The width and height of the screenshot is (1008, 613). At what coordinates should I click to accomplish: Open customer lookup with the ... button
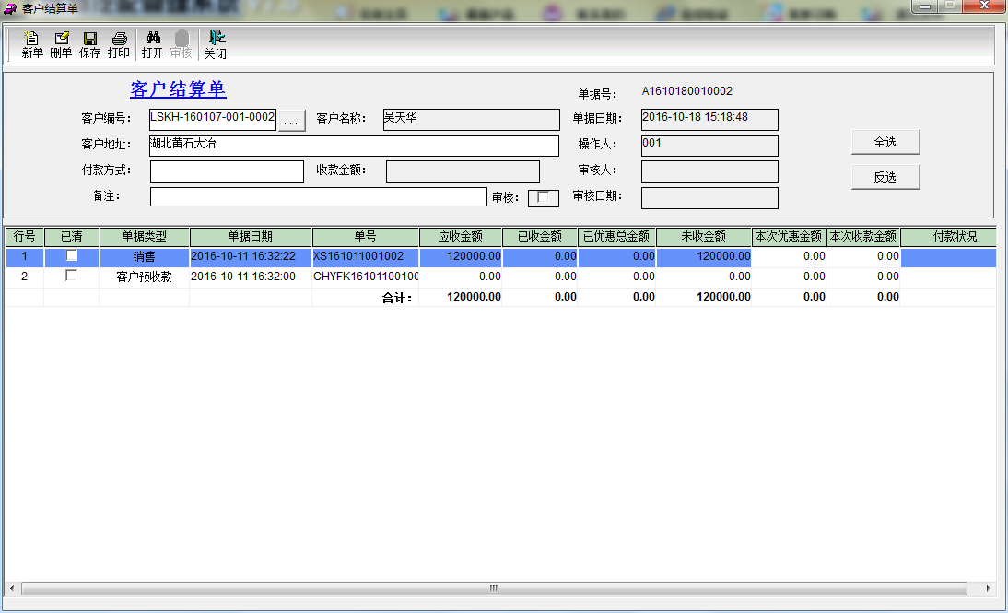(291, 120)
